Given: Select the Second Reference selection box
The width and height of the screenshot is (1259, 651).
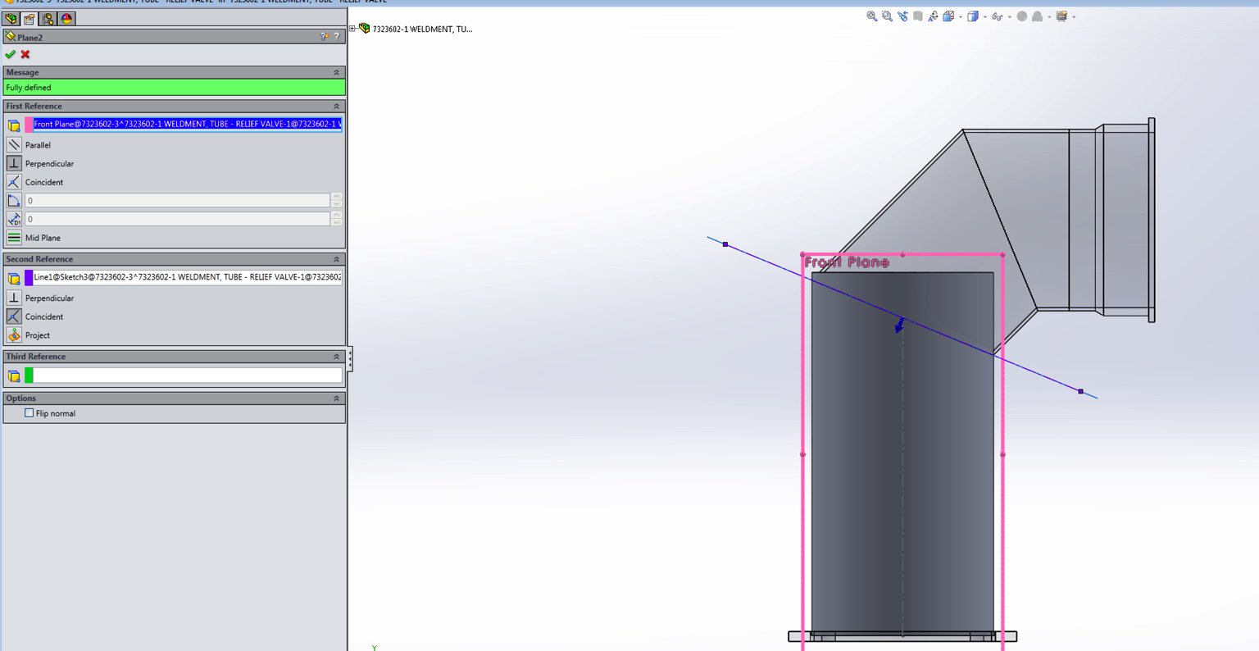Looking at the screenshot, I should (x=188, y=277).
